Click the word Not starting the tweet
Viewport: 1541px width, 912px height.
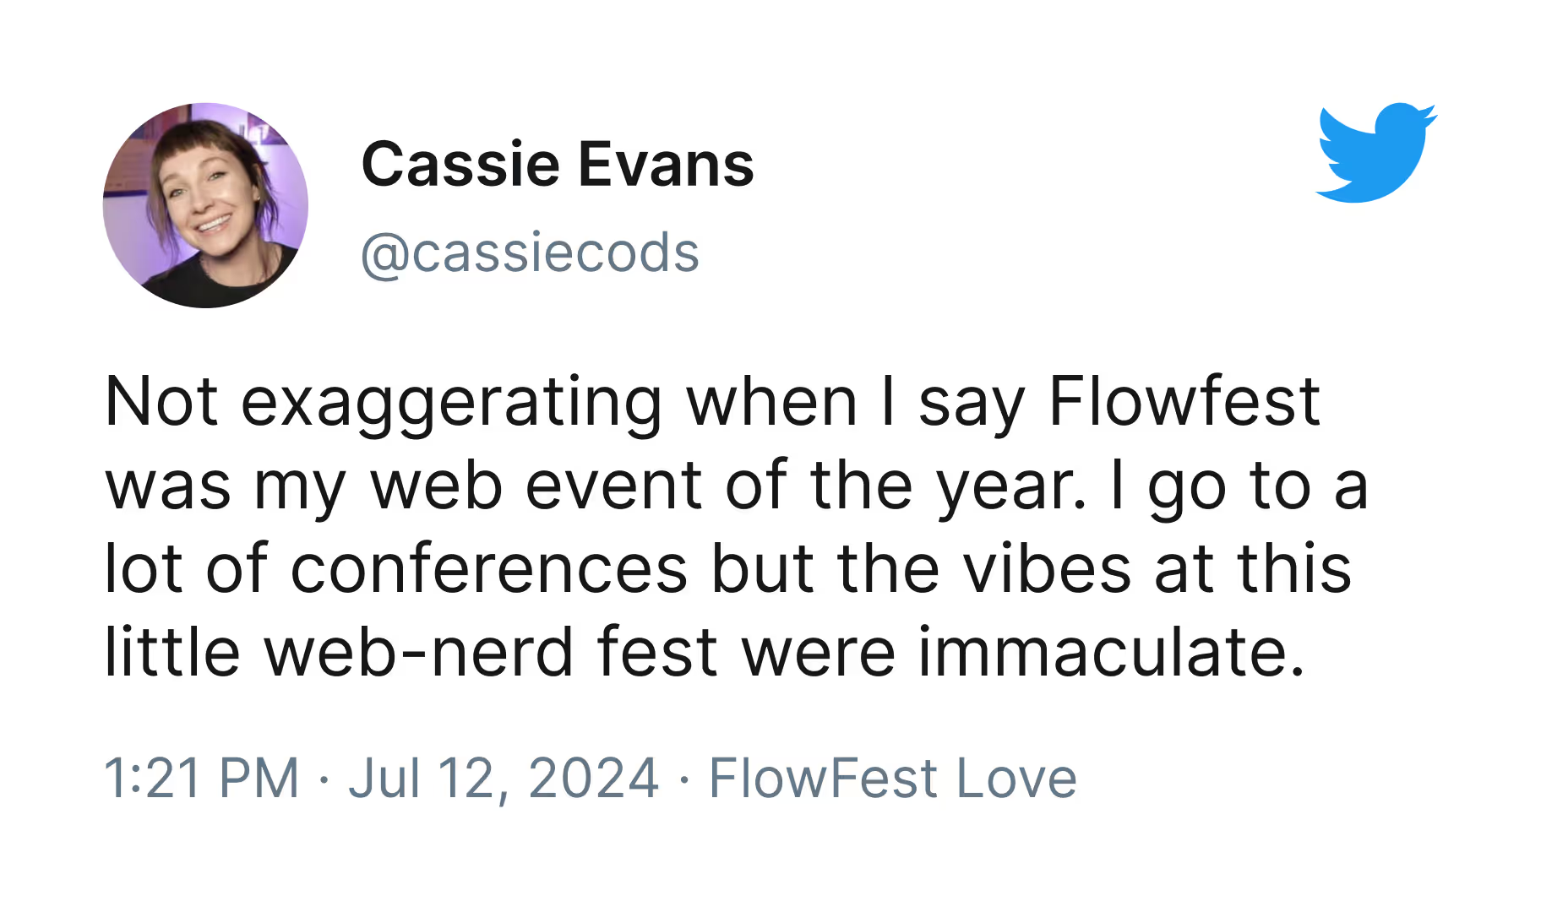pyautogui.click(x=161, y=402)
